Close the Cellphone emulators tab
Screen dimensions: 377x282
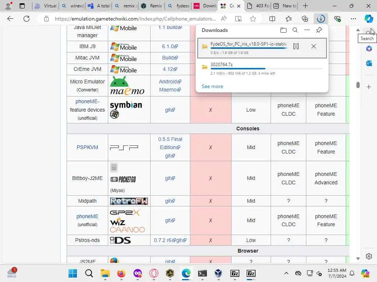[239, 6]
